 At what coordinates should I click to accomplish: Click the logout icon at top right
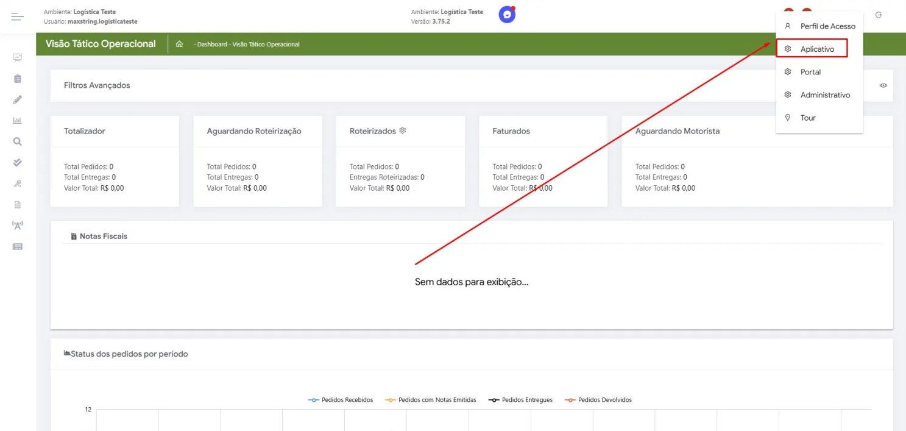coord(878,15)
